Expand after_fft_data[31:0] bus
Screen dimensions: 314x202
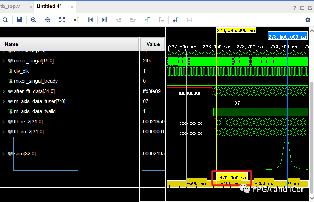(x=4, y=91)
